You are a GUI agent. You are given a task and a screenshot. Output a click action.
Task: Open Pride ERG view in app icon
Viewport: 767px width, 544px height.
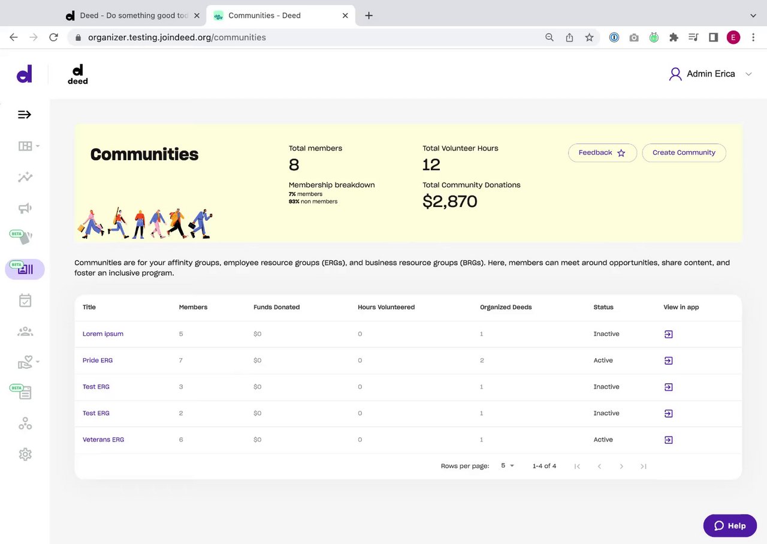pos(669,360)
